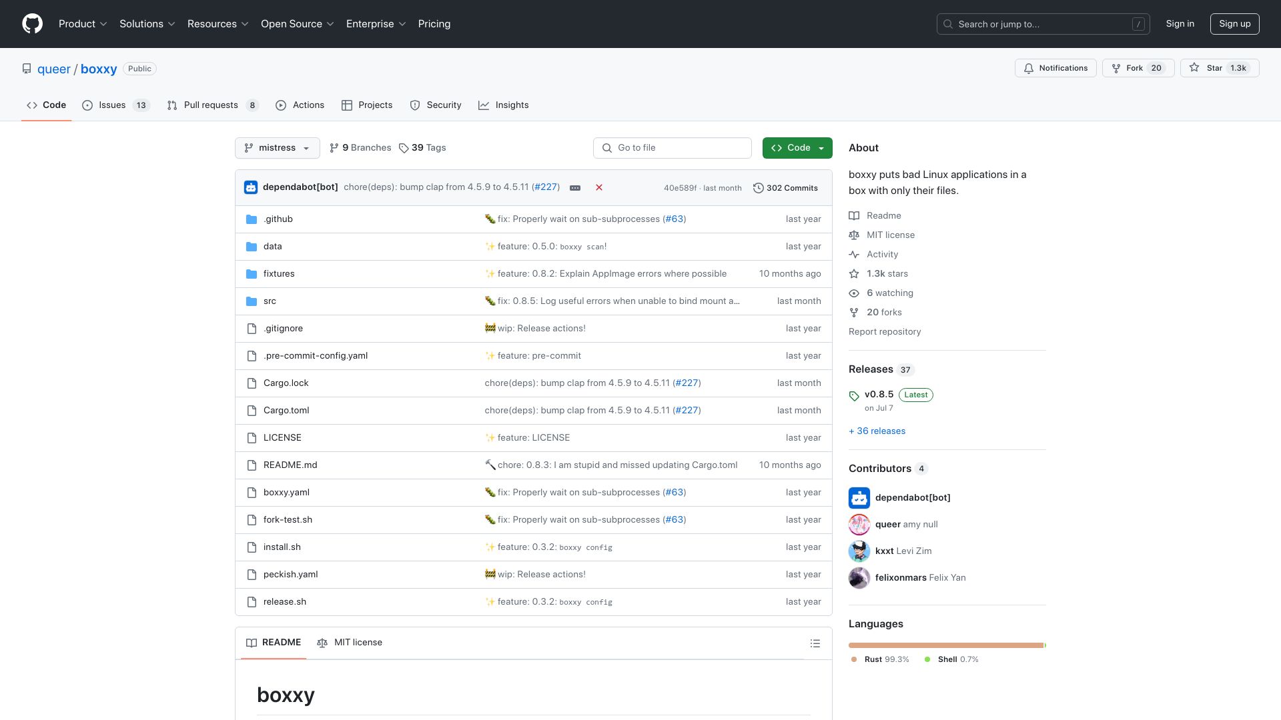
Task: Click the Cargo.toml file icon
Action: click(x=252, y=411)
